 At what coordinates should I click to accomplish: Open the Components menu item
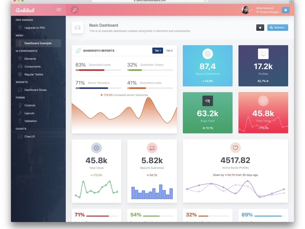pos(33,67)
